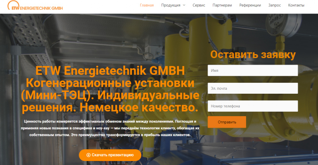Click the paragraph starting Ценность работы измеряется

(x=110, y=128)
